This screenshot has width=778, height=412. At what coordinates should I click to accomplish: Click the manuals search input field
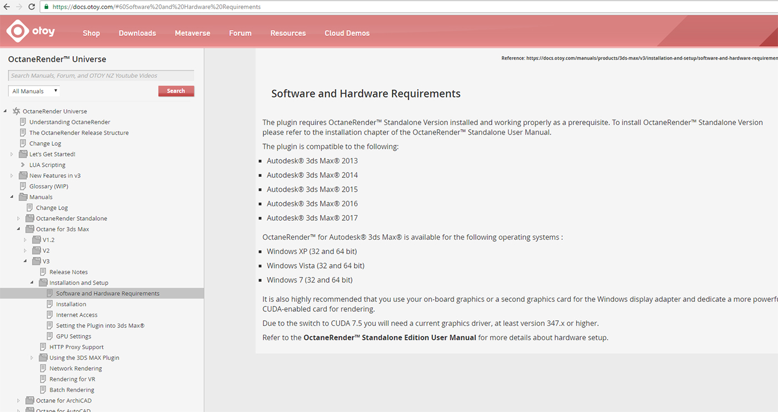pyautogui.click(x=101, y=76)
